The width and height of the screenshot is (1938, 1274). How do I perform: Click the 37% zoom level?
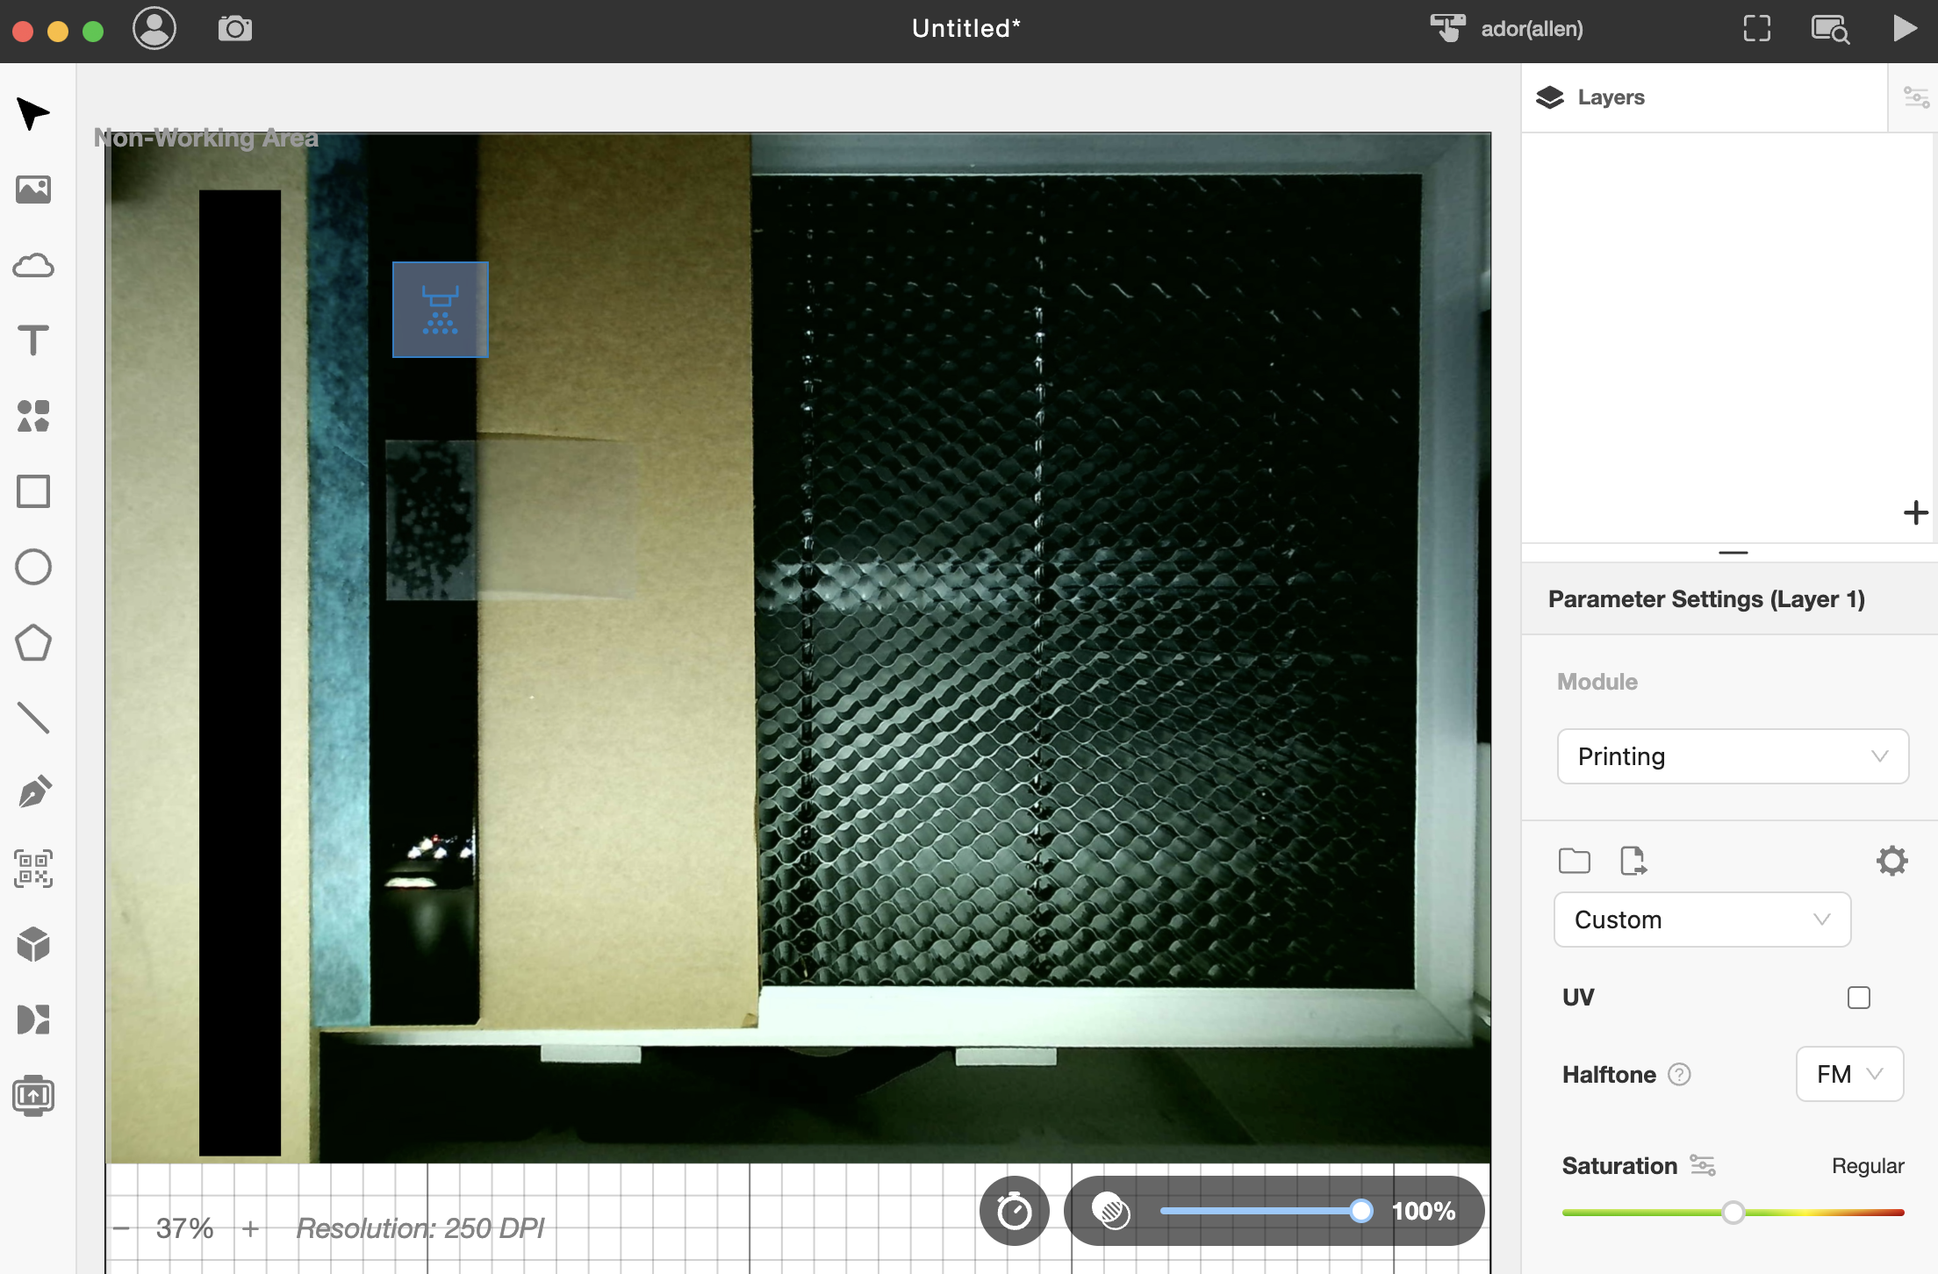185,1228
